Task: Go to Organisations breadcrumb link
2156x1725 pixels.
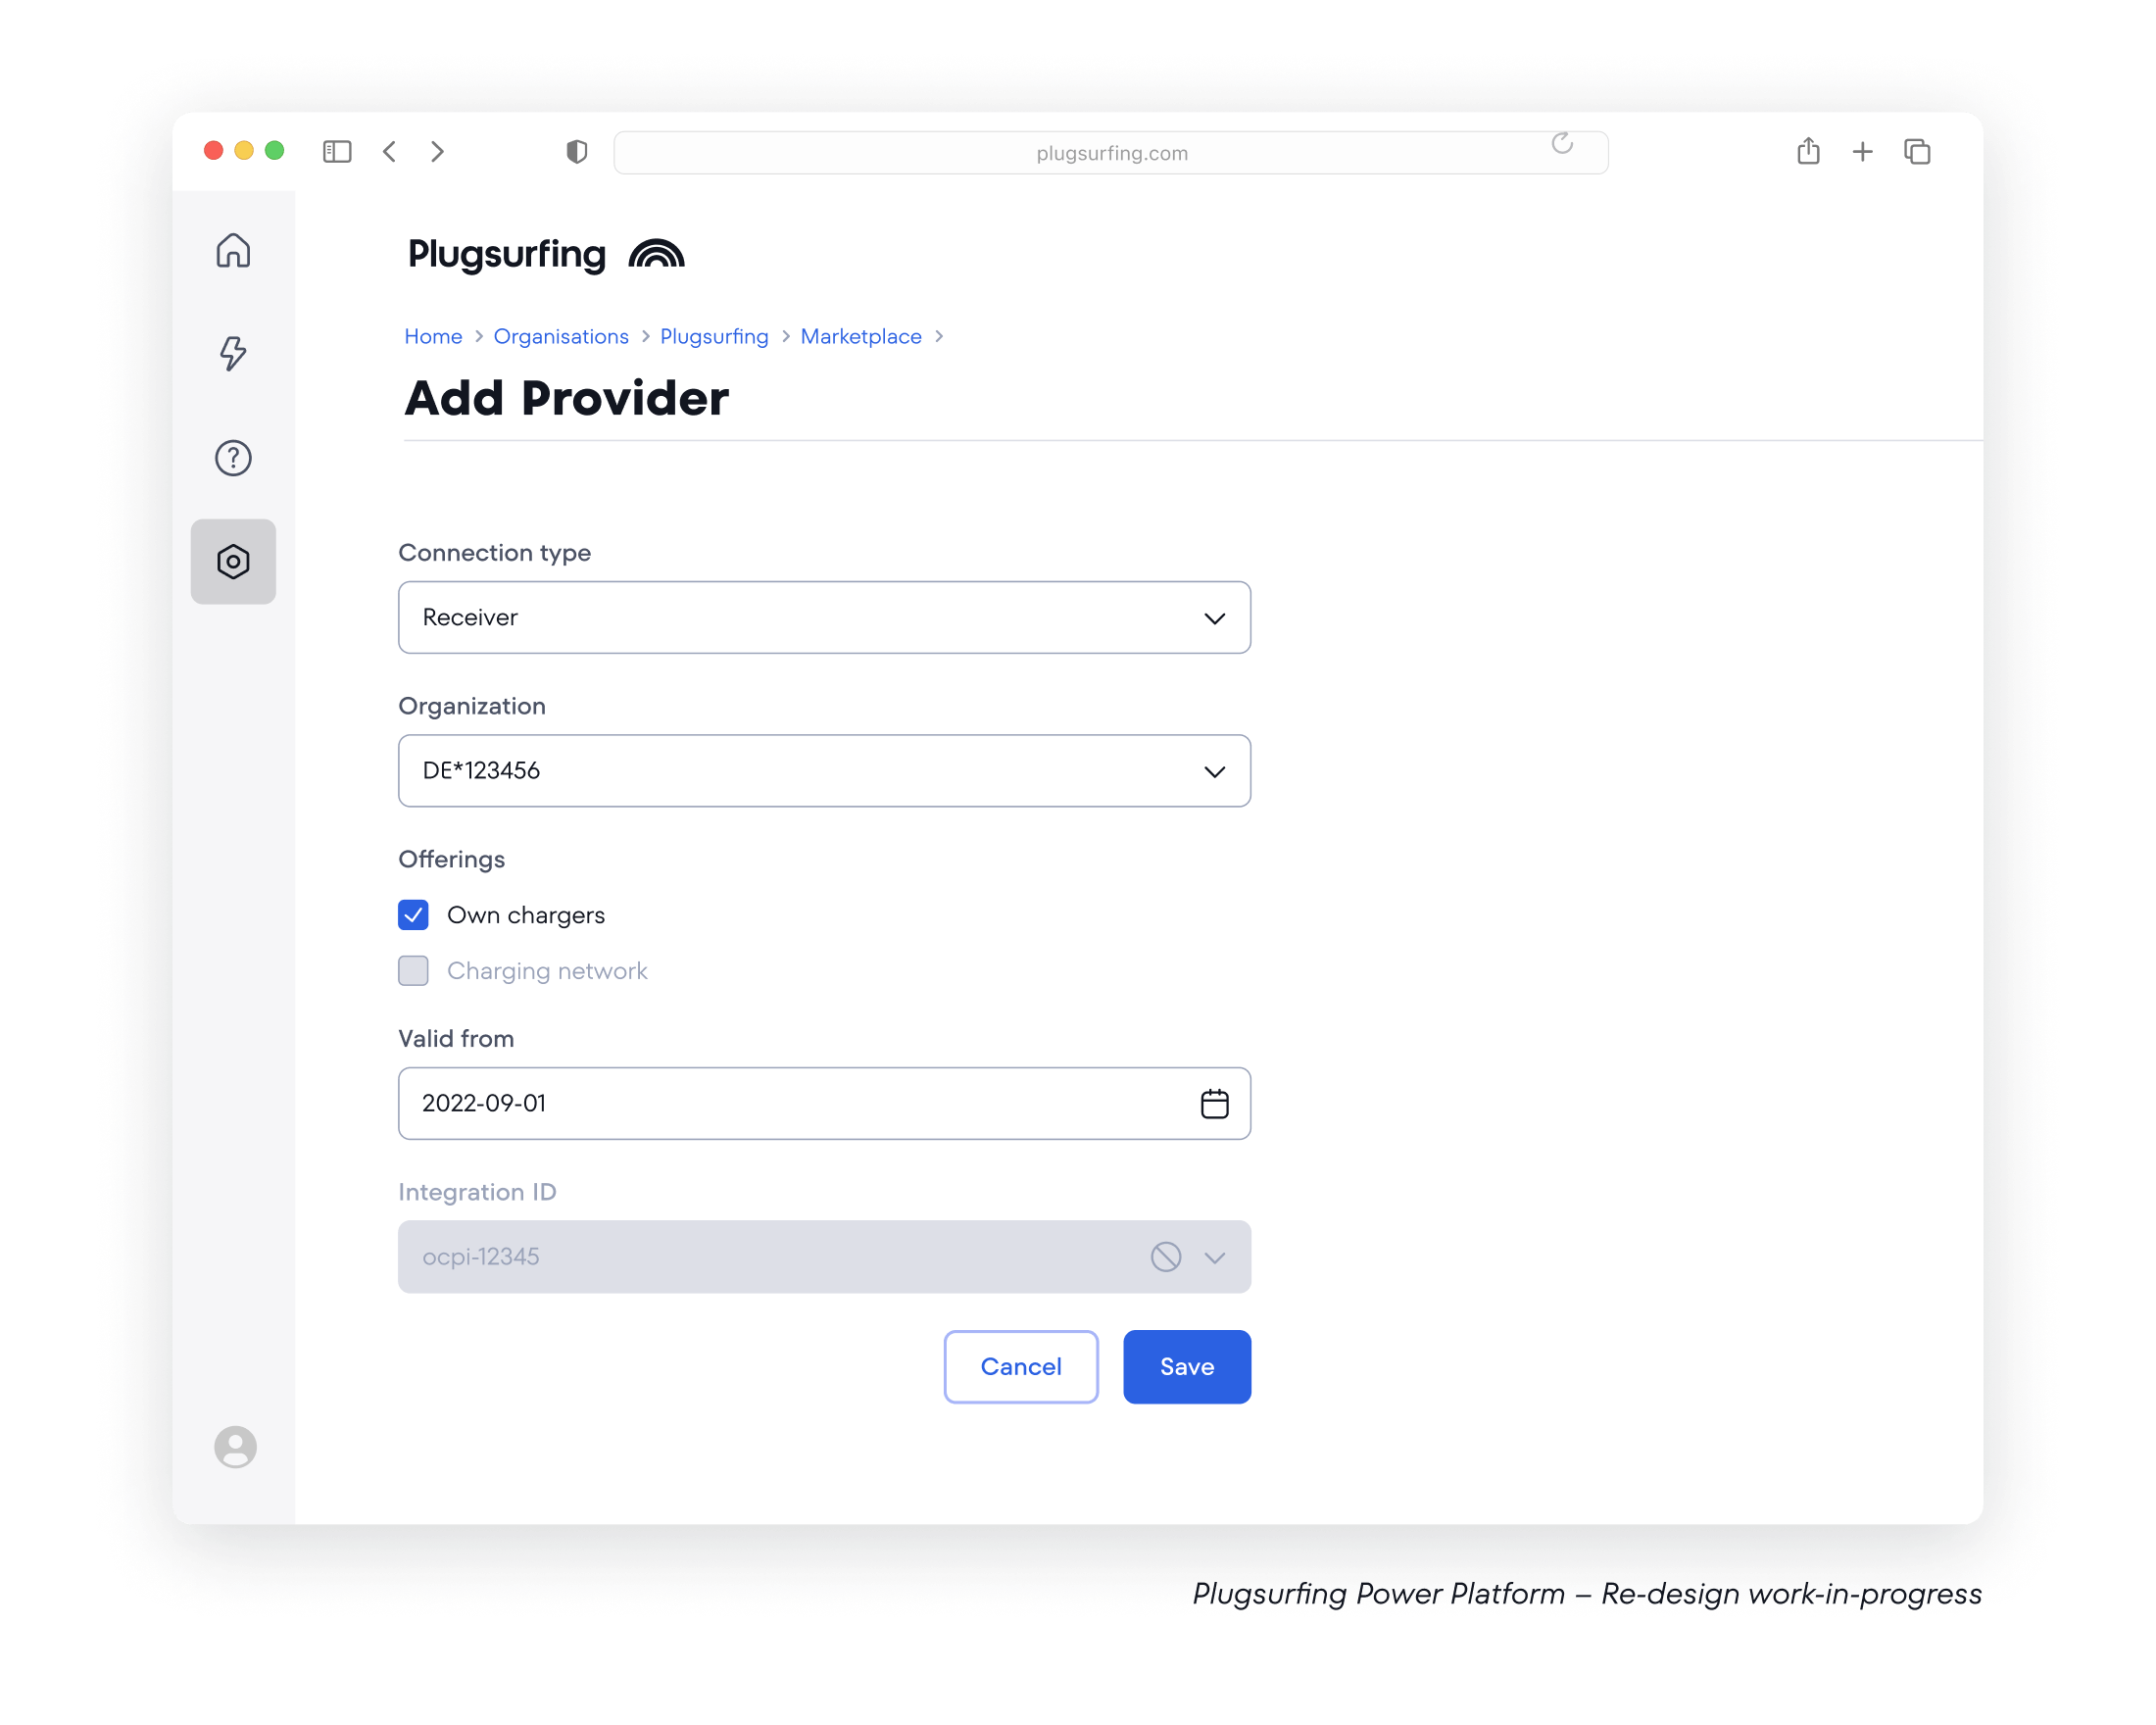Action: [x=561, y=336]
